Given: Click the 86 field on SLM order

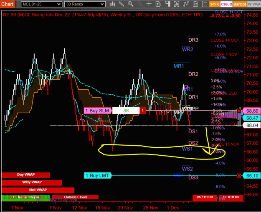Looking at the screenshot, I should click(126, 111).
